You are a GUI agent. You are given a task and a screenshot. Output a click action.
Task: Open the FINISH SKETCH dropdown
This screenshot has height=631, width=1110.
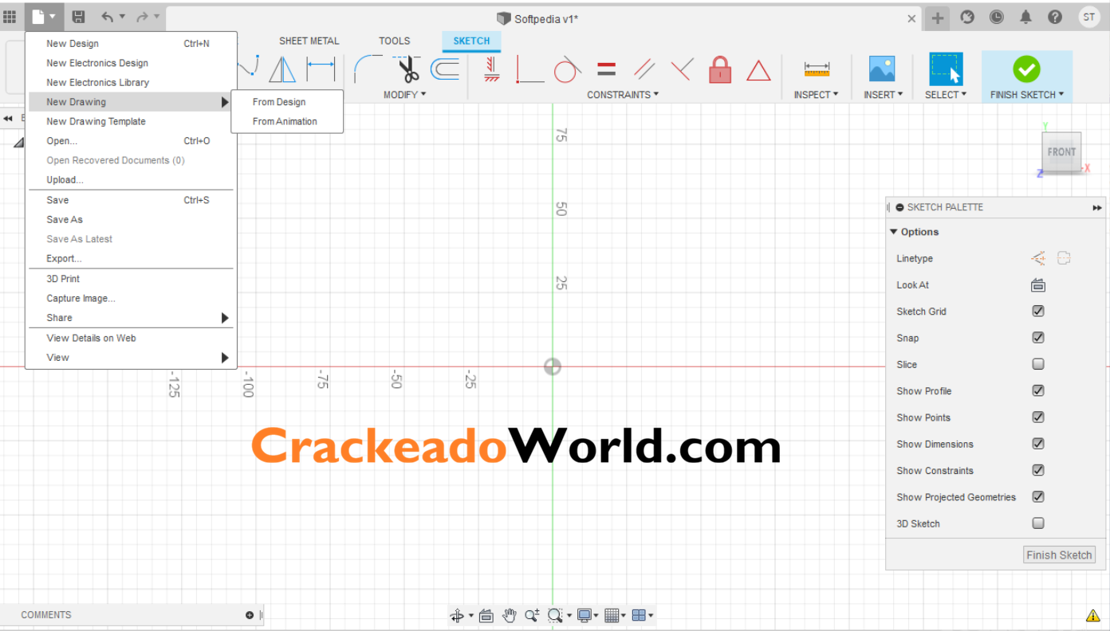[x=1027, y=95]
